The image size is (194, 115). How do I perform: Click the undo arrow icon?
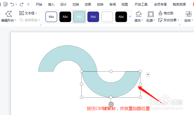tap(12, 5)
